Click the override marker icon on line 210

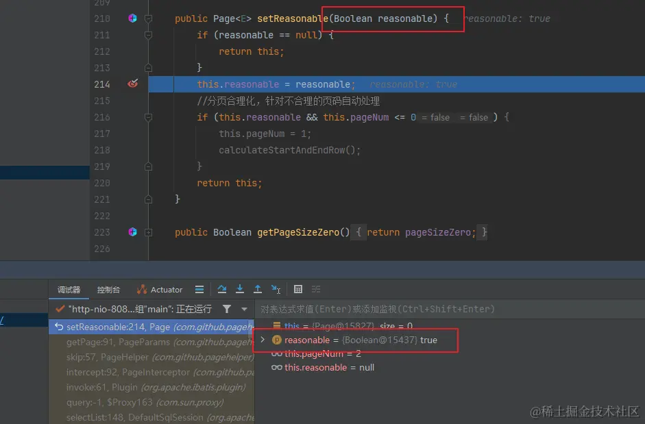click(132, 18)
